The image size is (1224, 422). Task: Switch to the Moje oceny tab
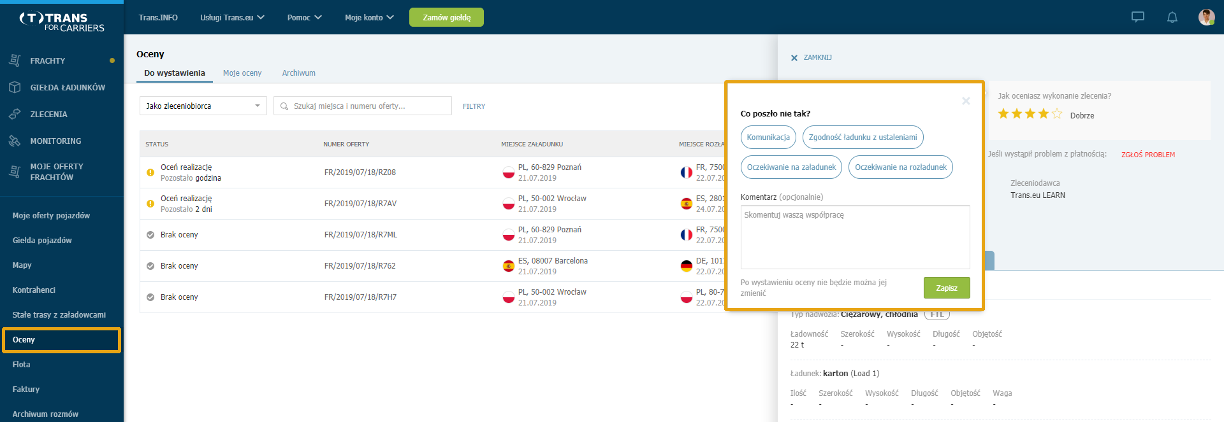tap(242, 73)
